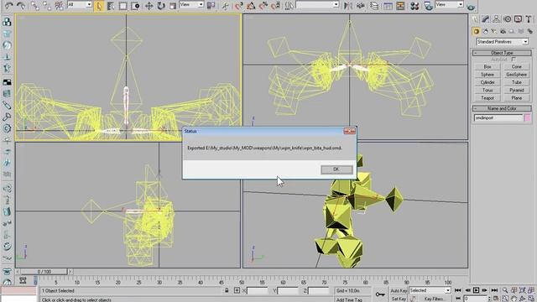Open the Layer Manager icon
Screen dimensions: 537x302
(x=374, y=6)
